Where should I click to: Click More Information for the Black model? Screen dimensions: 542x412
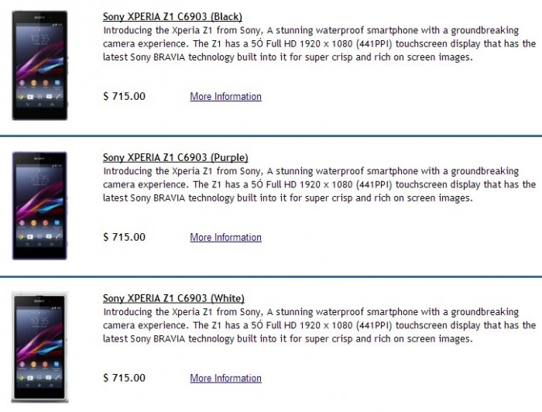pyautogui.click(x=225, y=97)
